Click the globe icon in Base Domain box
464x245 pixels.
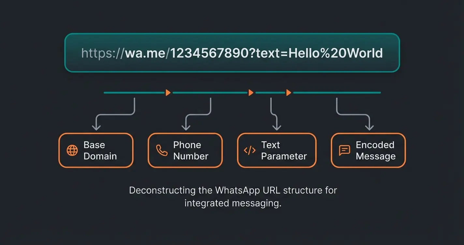(x=72, y=150)
